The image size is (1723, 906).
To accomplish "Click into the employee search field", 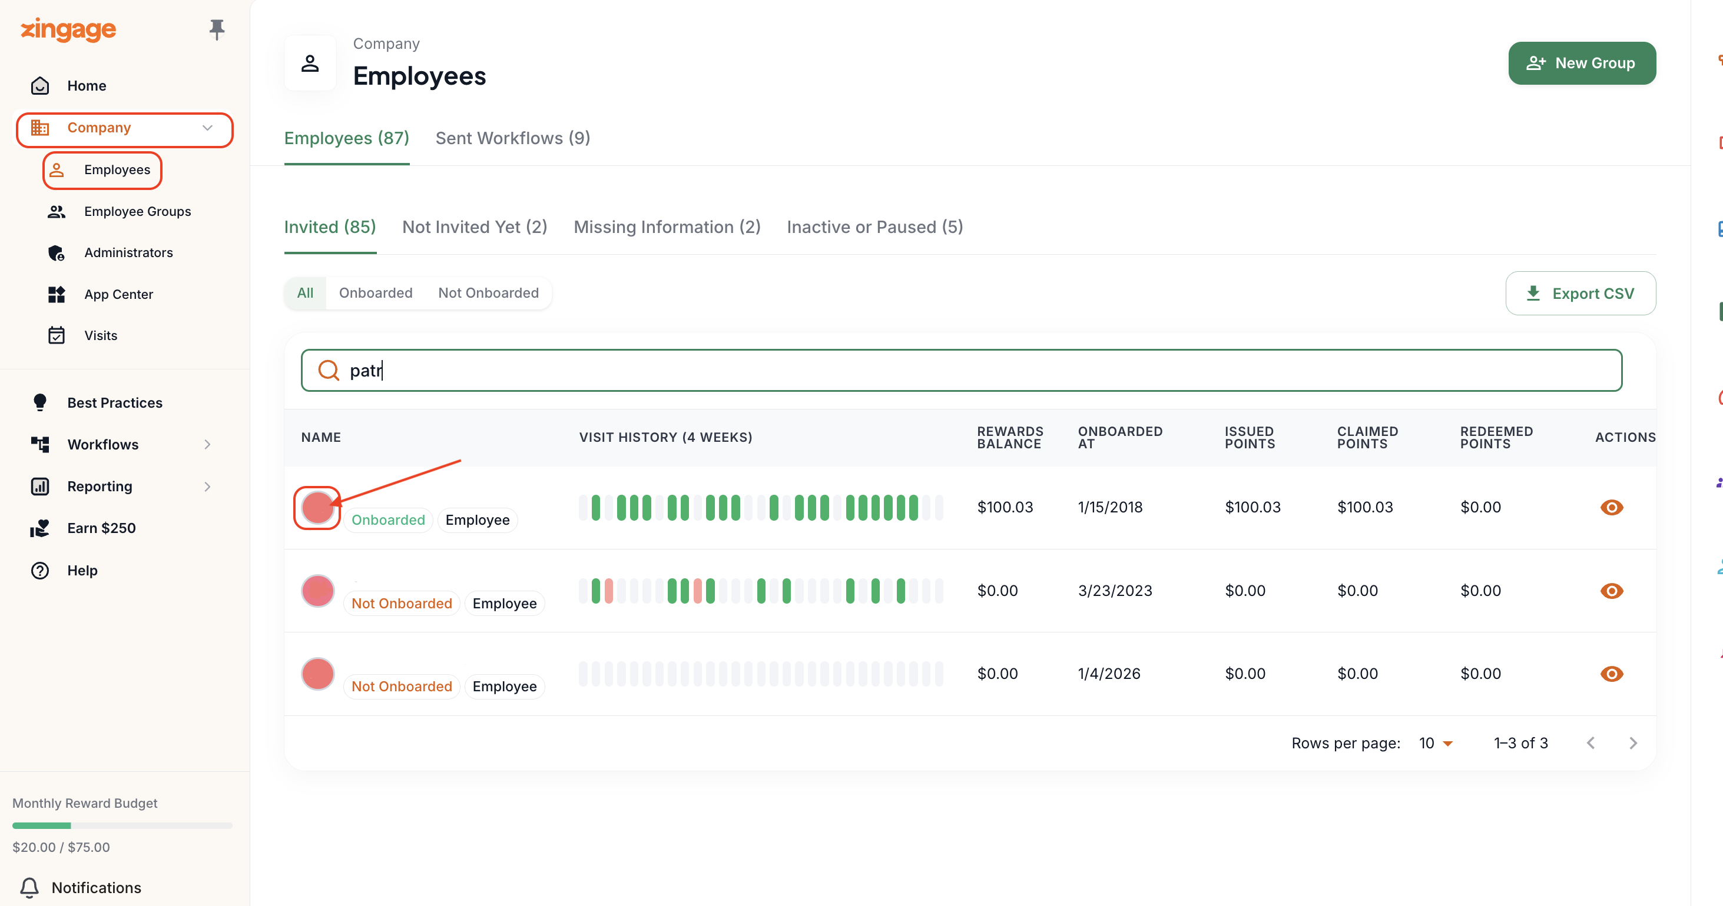I will [961, 370].
